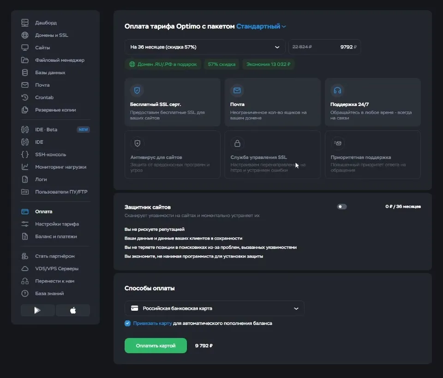This screenshot has width=443, height=378.
Task: Click the green Оплатить картой button
Action: point(156,346)
